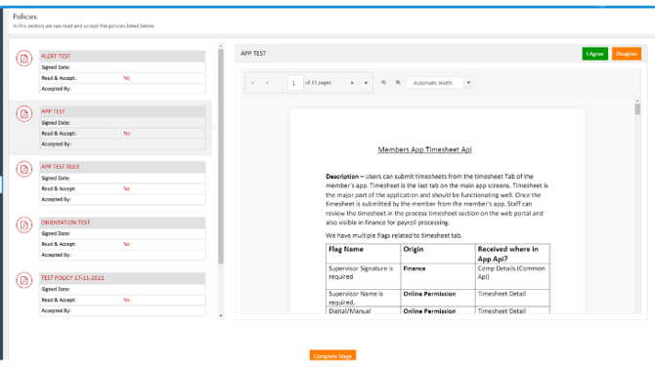This screenshot has height=367, width=655.
Task: Click the PDF icon beside APP TEST RULE
Action: pyautogui.click(x=24, y=169)
